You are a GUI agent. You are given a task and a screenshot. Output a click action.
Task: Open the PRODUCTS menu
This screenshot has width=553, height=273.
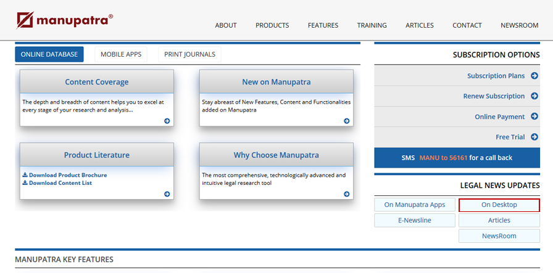(x=272, y=25)
